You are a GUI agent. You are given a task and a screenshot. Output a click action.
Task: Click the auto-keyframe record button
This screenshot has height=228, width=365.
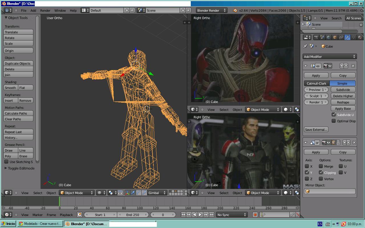click(x=255, y=215)
